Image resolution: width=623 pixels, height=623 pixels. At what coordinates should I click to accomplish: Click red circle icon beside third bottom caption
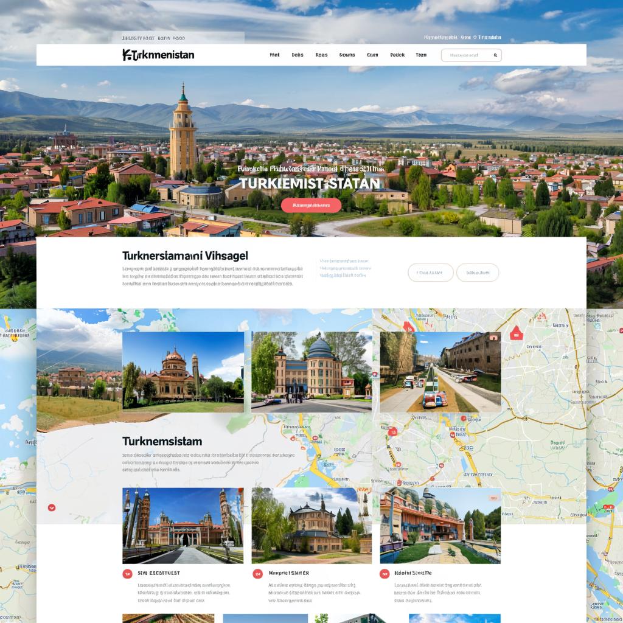pyautogui.click(x=385, y=574)
